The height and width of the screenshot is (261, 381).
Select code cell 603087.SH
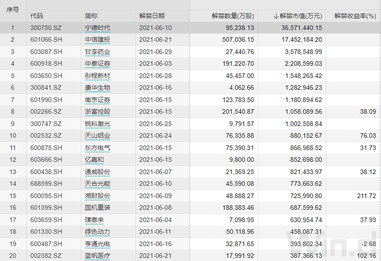tap(46, 52)
